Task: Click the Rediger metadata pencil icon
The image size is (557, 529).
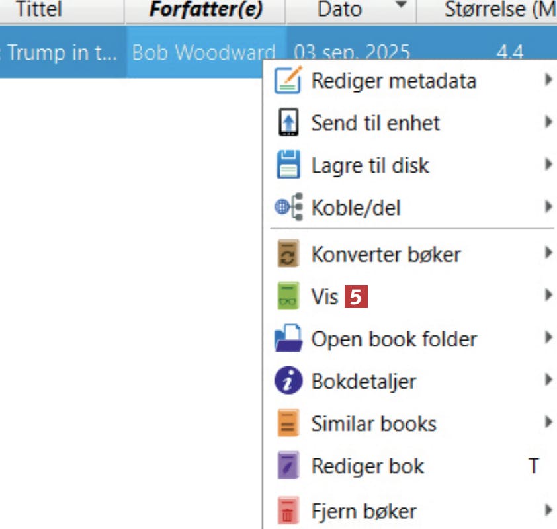Action: pos(288,81)
